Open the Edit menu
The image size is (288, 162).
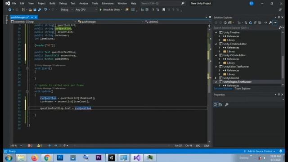click(22, 3)
